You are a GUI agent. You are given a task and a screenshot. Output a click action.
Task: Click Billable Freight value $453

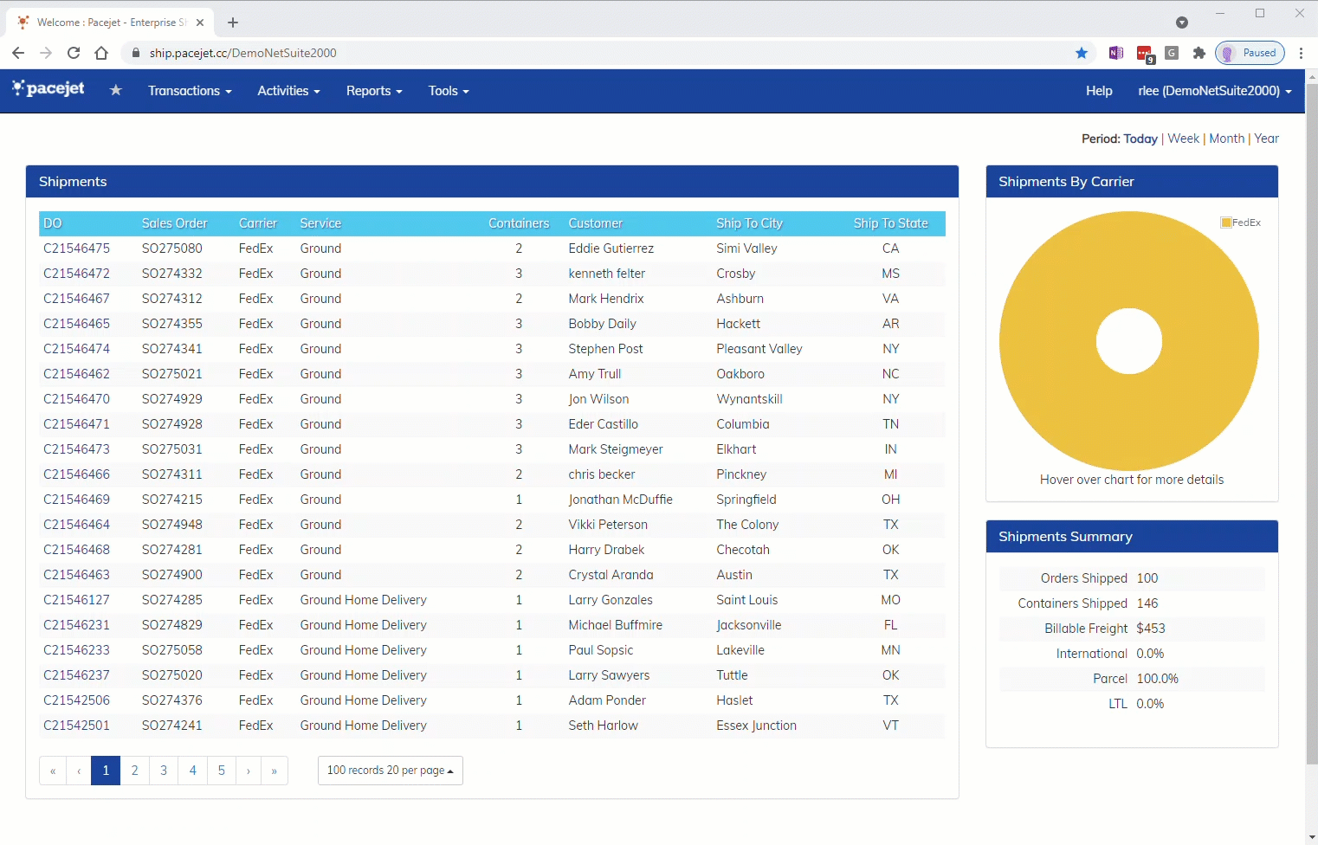click(x=1151, y=629)
